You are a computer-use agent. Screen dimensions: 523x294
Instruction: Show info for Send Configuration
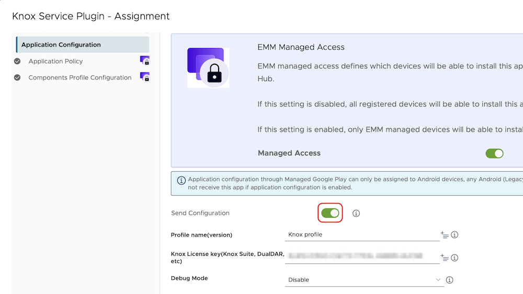[356, 214]
